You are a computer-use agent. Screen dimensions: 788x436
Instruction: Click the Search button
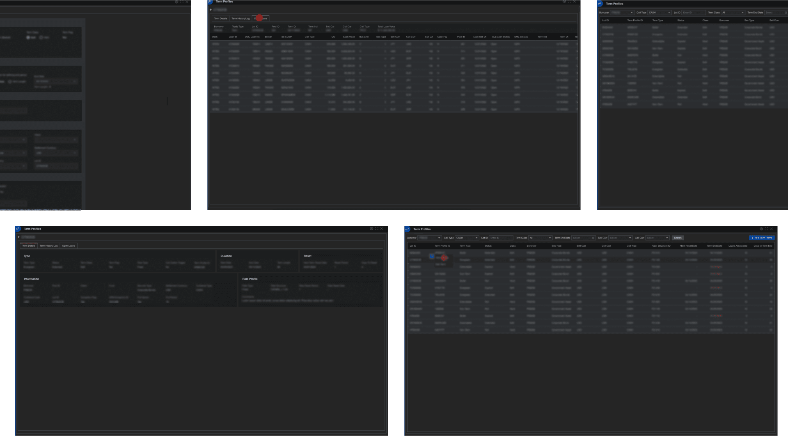pyautogui.click(x=678, y=238)
